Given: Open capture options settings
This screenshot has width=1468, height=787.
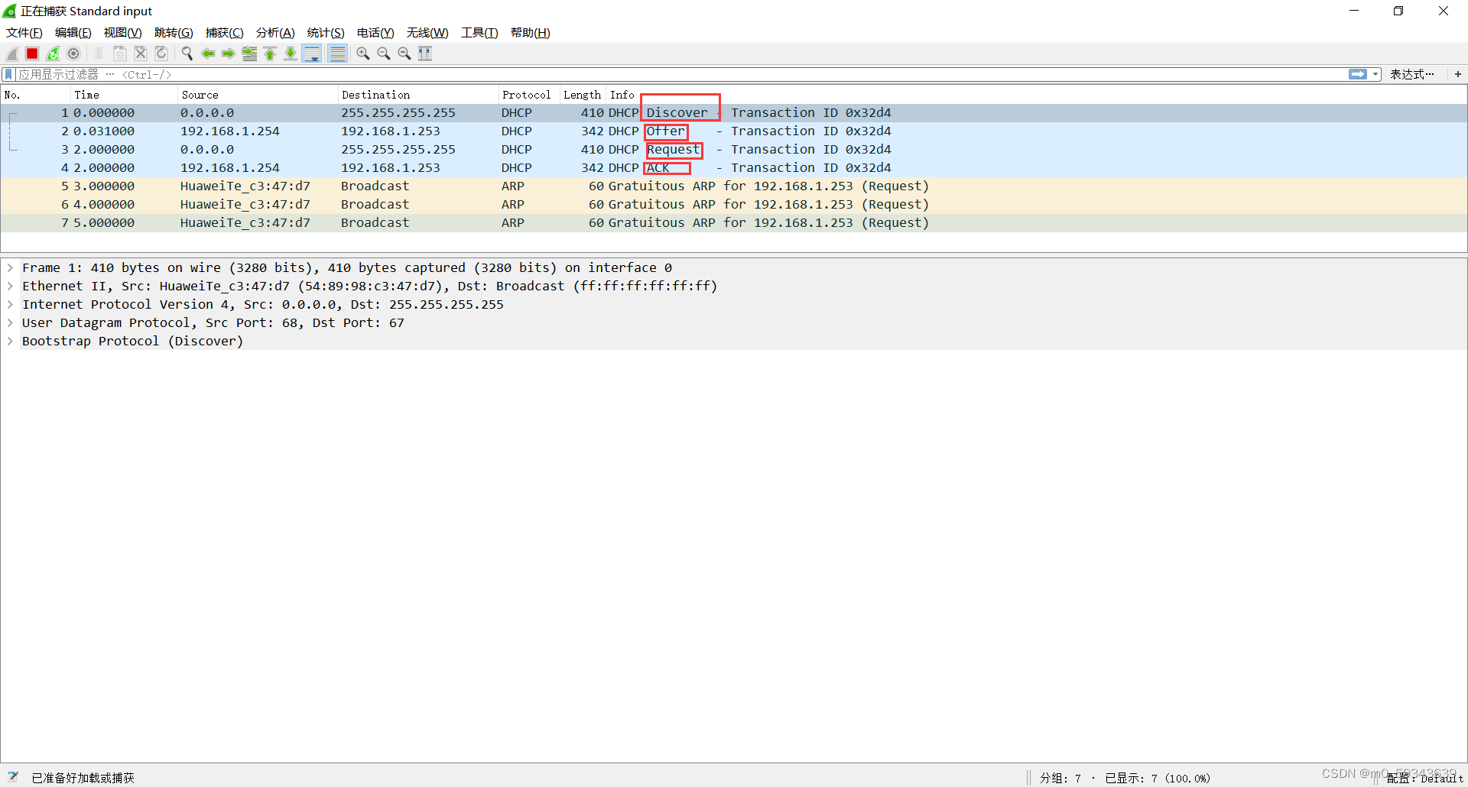Looking at the screenshot, I should [x=73, y=53].
